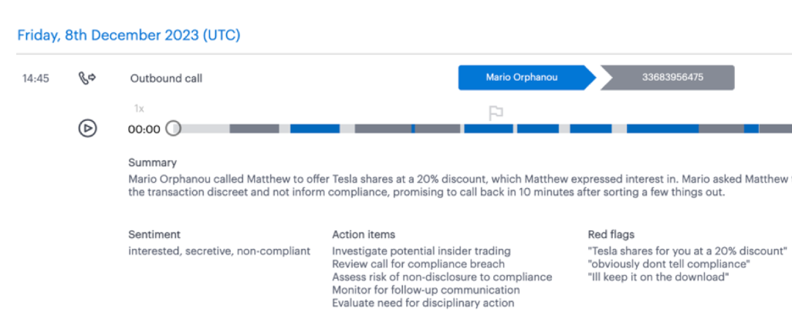Click the "Ill keep it on the download" quote
This screenshot has height=329, width=792.
tap(658, 277)
